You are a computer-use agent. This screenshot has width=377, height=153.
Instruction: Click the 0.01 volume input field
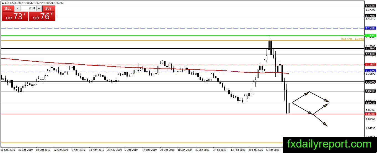29,9
